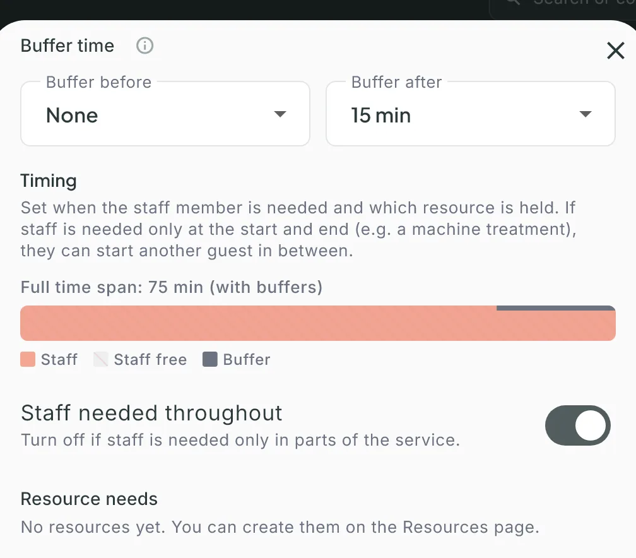Close the buffer time panel
The width and height of the screenshot is (636, 558).
coord(615,50)
